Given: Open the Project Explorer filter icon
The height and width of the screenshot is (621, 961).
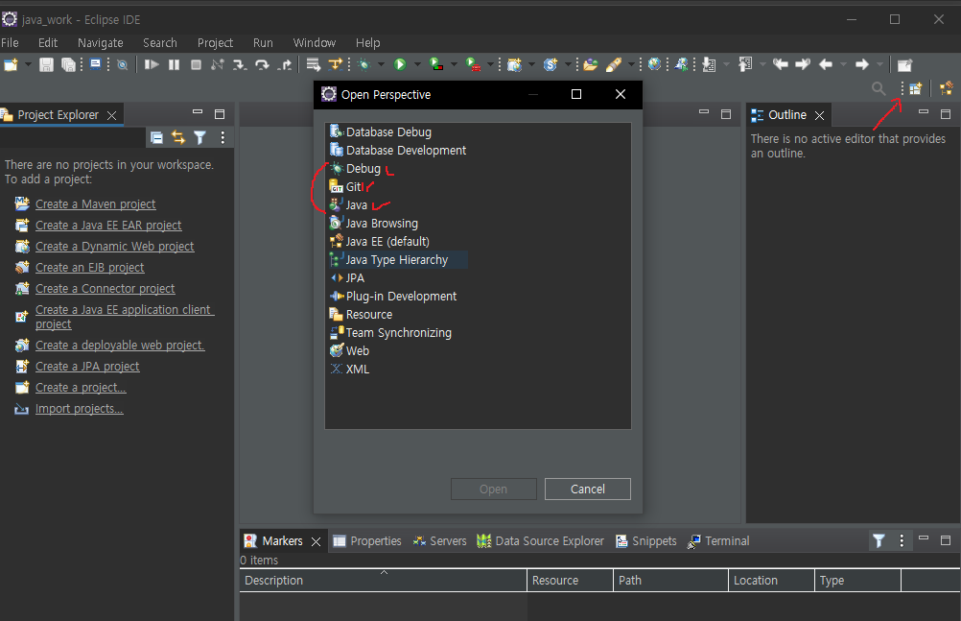Looking at the screenshot, I should click(199, 137).
